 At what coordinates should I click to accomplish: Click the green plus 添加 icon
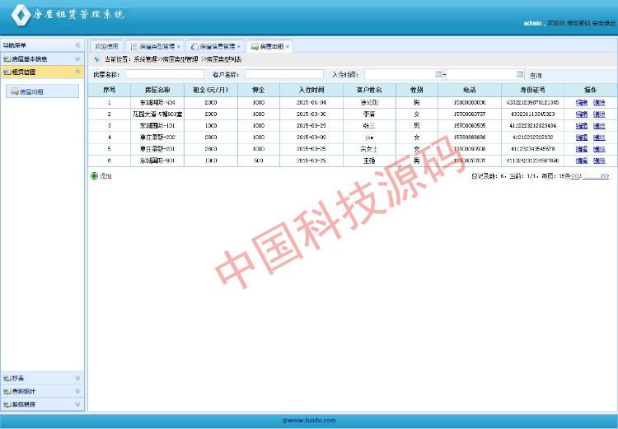tap(94, 176)
